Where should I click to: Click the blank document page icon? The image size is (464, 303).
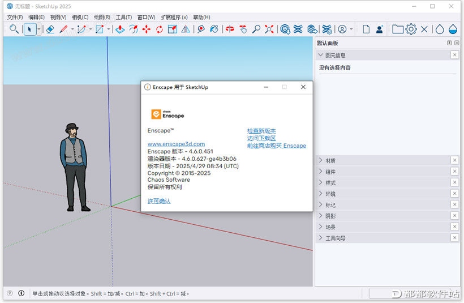click(366, 29)
